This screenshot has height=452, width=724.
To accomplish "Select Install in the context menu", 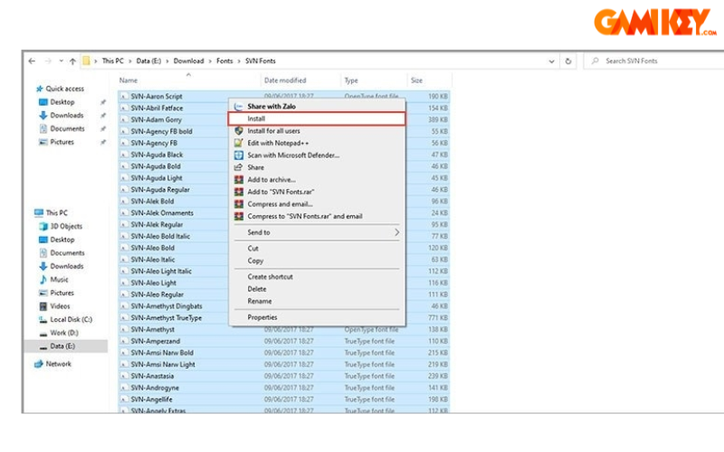I will coord(256,118).
